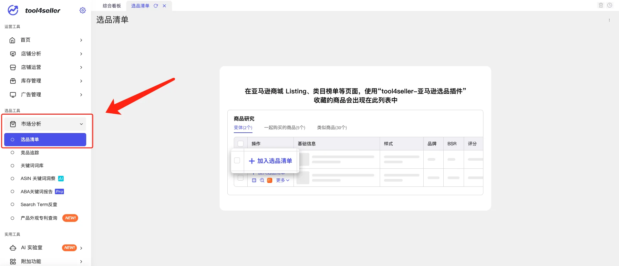The image size is (619, 266).
Task: Expand the 附加功能 menu chevron
Action: click(x=81, y=261)
